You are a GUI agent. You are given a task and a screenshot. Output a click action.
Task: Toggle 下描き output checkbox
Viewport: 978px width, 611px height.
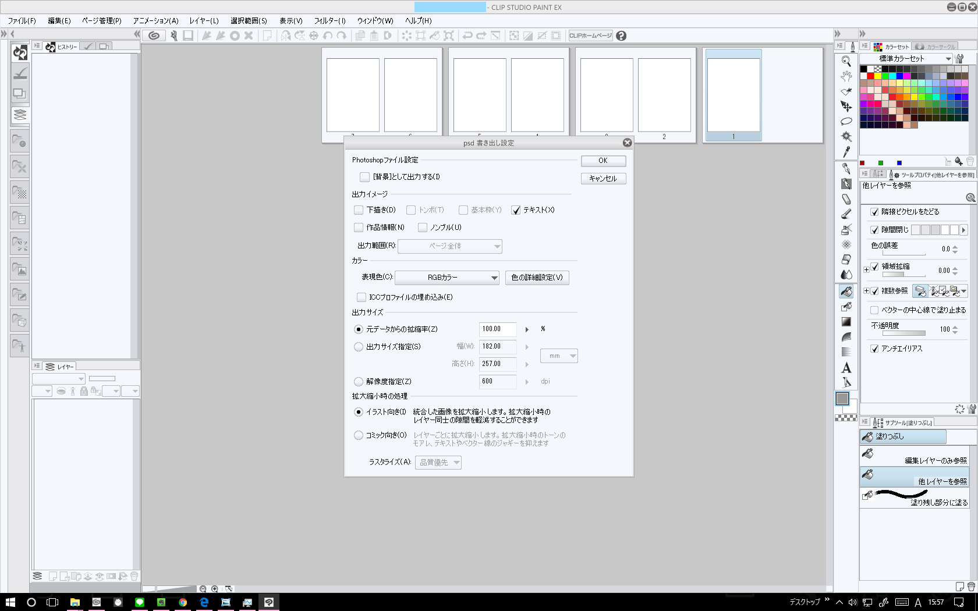pyautogui.click(x=359, y=210)
